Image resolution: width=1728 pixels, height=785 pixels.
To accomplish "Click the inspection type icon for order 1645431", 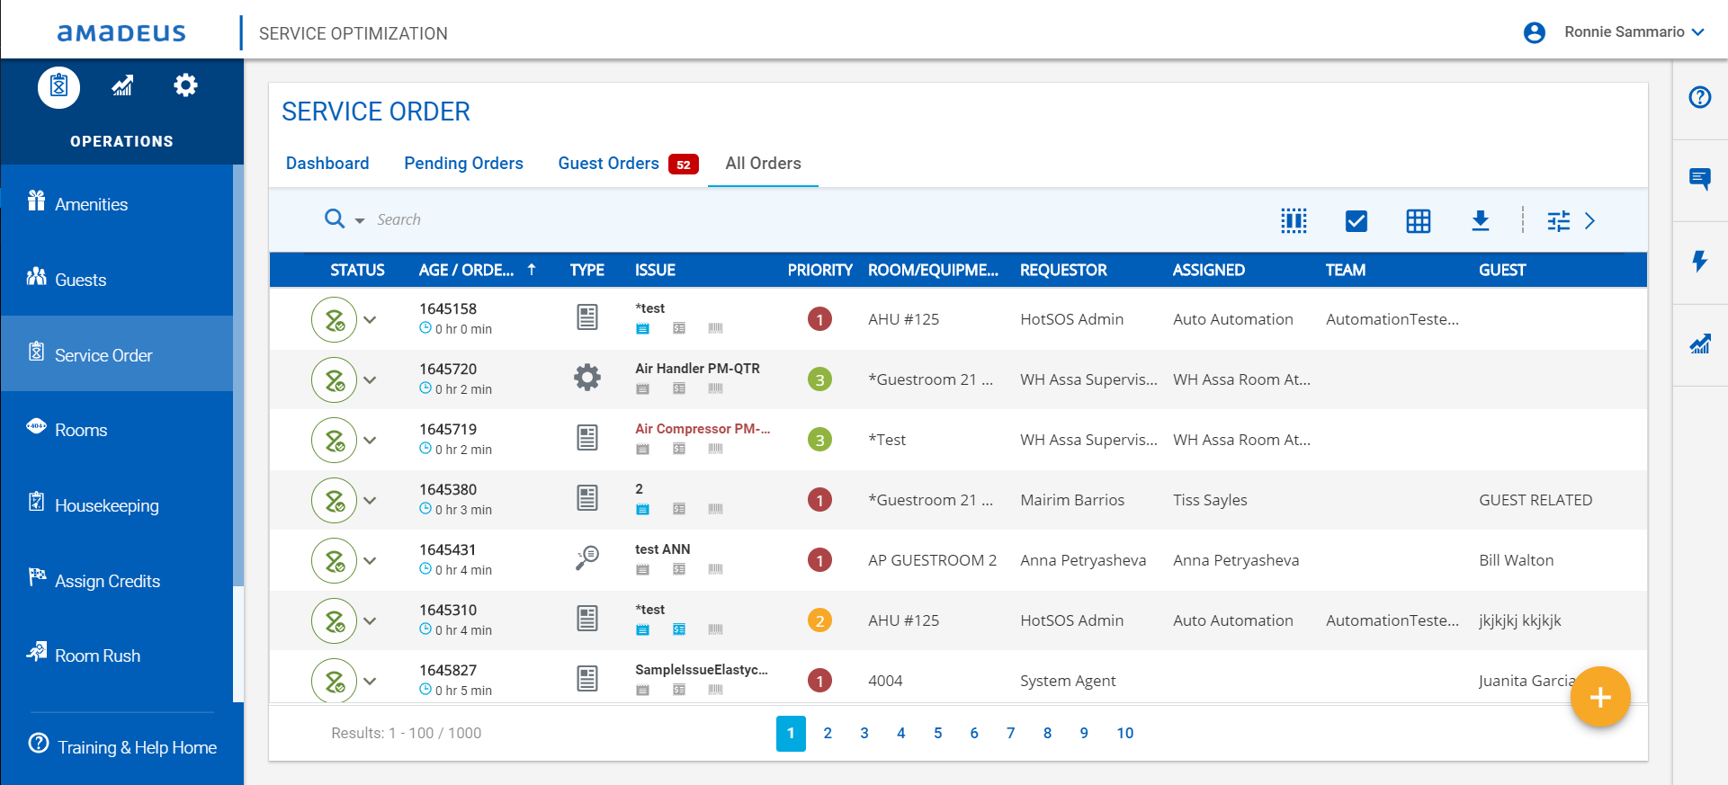I will click(587, 558).
